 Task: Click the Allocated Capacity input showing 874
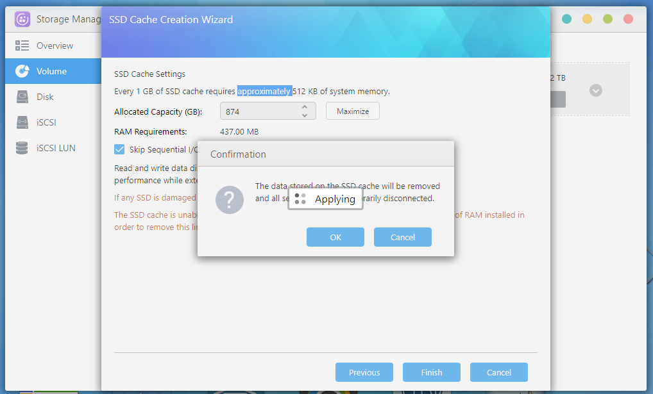263,110
